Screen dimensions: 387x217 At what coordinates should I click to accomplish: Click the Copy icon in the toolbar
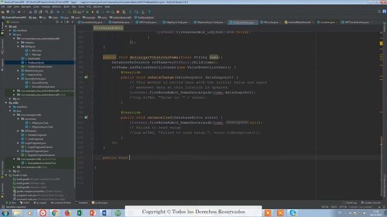tap(35, 12)
